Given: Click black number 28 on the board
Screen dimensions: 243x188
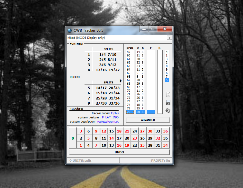Looking at the screenshot, I should point(150,145).
